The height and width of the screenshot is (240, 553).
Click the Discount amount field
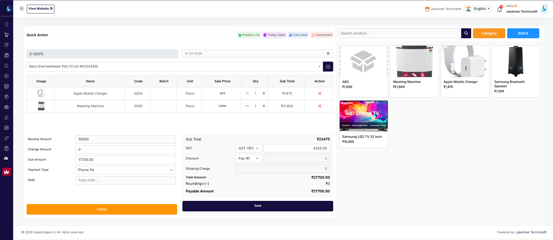click(x=297, y=159)
